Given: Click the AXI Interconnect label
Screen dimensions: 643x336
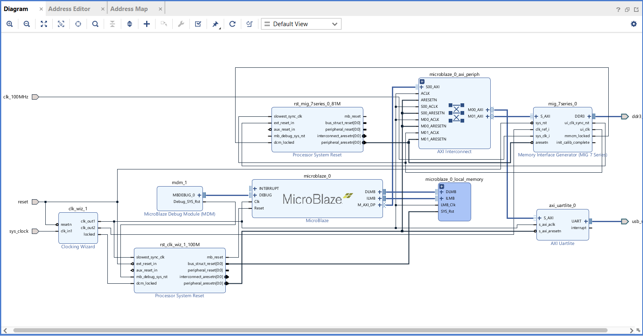Looking at the screenshot, I should tap(454, 152).
